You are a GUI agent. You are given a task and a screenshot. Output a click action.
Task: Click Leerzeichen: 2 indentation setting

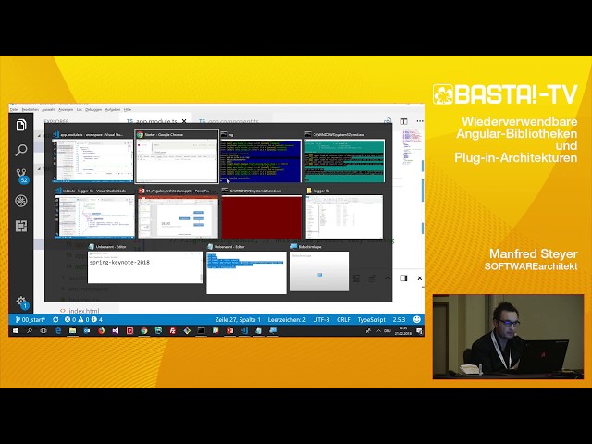pos(287,319)
